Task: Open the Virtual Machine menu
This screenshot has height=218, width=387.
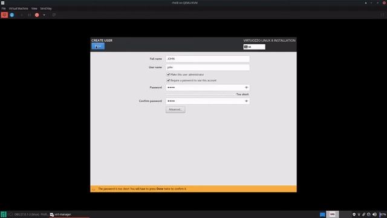Action: [19, 8]
